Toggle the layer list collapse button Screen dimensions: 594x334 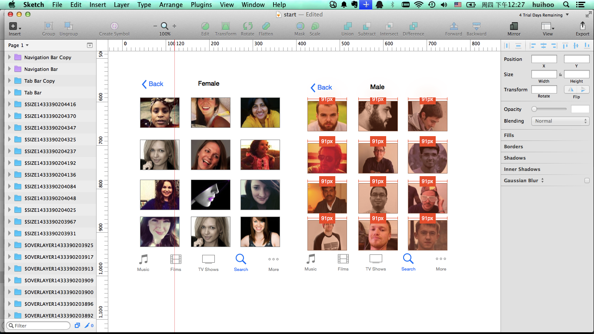click(90, 45)
